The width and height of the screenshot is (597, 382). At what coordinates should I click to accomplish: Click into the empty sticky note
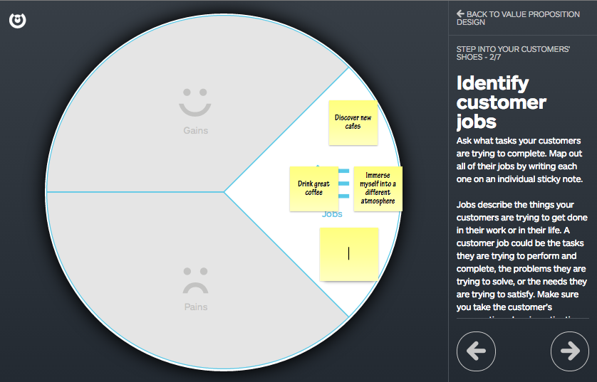(x=348, y=254)
